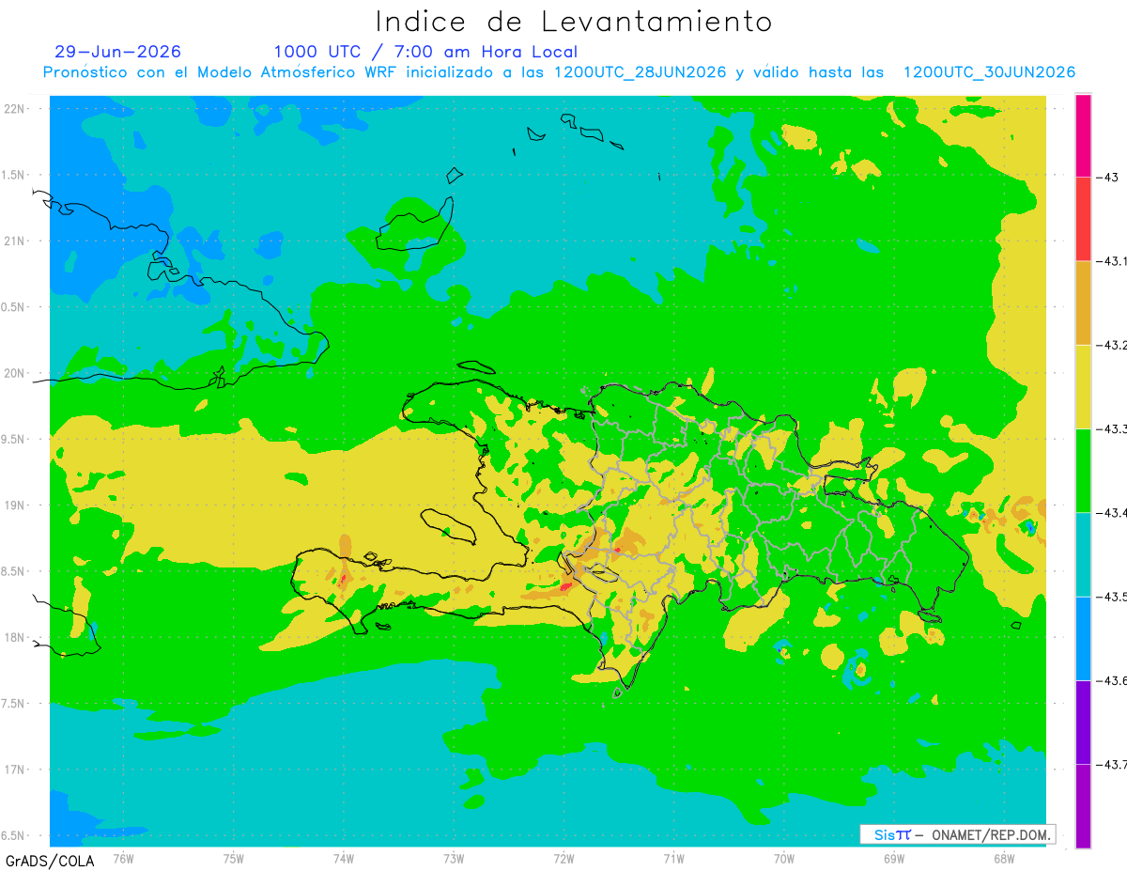Click the magenta swatch at top of color scale
Viewport: 1127px width, 871px height.
[x=1083, y=135]
